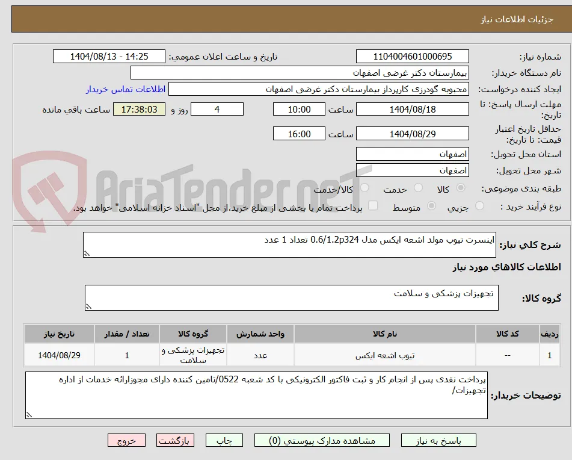Click the remaining days field showing 4
Viewport: 572px width, 460px height.
[x=217, y=109]
